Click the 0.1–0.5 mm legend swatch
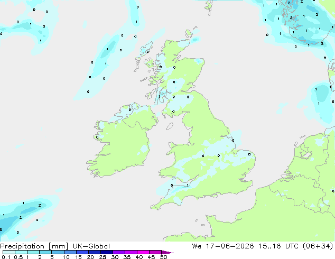This screenshot has height=259, width=335. (x=9, y=252)
